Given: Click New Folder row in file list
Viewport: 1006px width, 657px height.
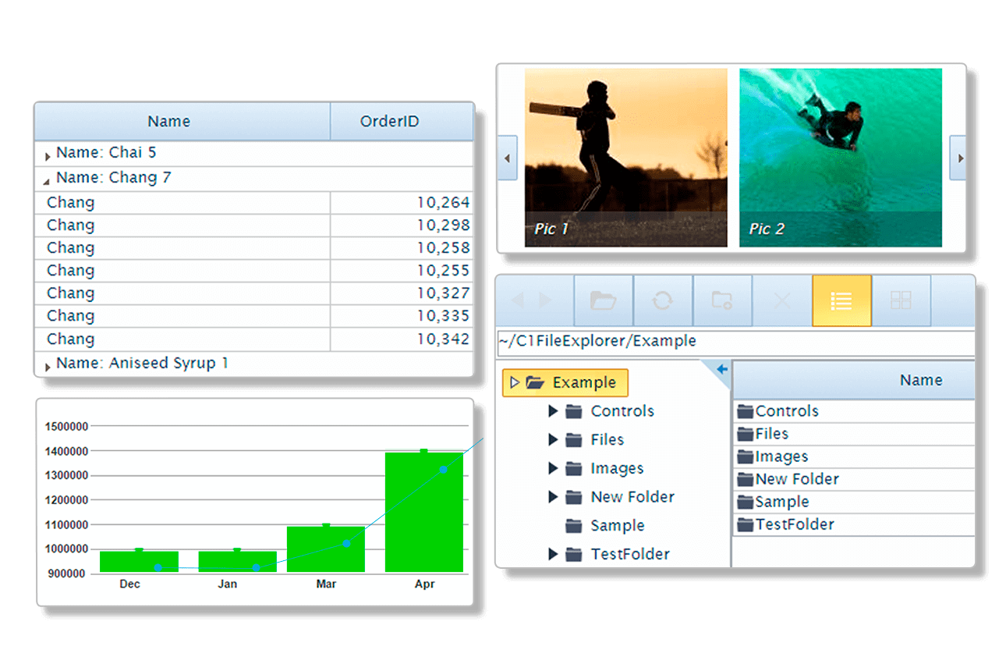Looking at the screenshot, I should (854, 479).
